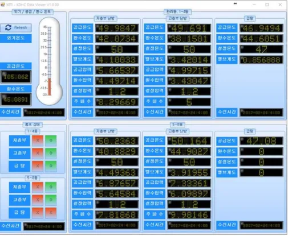The width and height of the screenshot is (288, 236).
Task: Click 1~4동 저층부 난방 공급압력 value 5.66537
Action: click(117, 71)
